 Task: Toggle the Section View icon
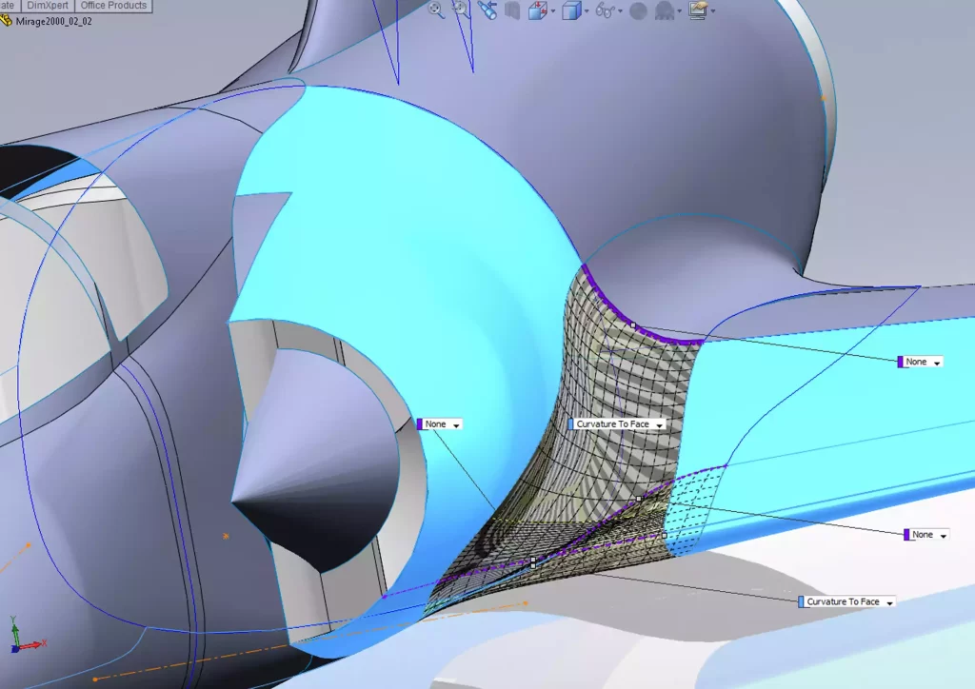512,11
